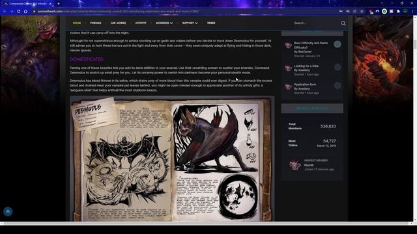Click the Total Members count 536,820
The height and width of the screenshot is (234, 417).
pos(328,126)
